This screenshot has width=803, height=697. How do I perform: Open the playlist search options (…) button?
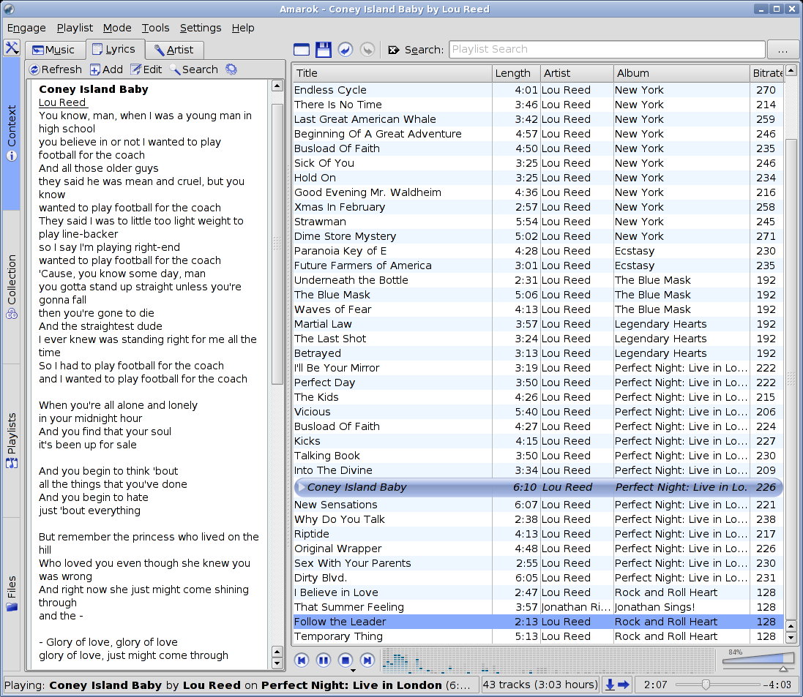(783, 50)
